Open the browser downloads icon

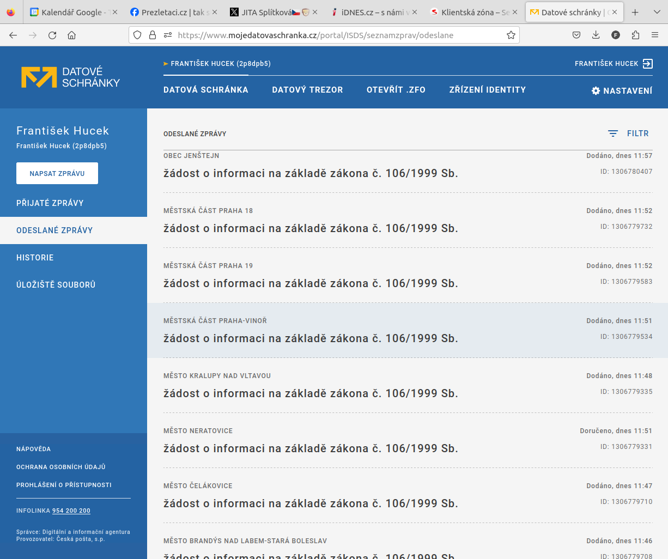596,35
